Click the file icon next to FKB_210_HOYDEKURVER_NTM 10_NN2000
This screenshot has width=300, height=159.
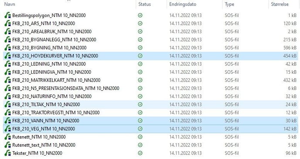(x=8, y=56)
